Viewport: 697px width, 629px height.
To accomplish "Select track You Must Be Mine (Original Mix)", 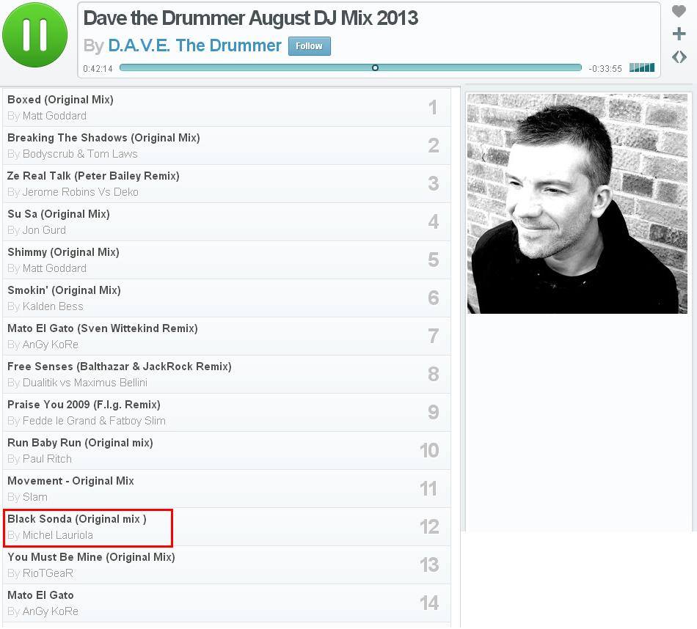I will click(227, 565).
